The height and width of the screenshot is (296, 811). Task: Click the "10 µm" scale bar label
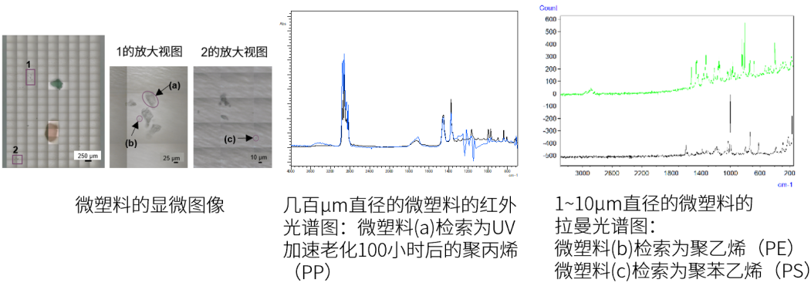[x=259, y=156]
